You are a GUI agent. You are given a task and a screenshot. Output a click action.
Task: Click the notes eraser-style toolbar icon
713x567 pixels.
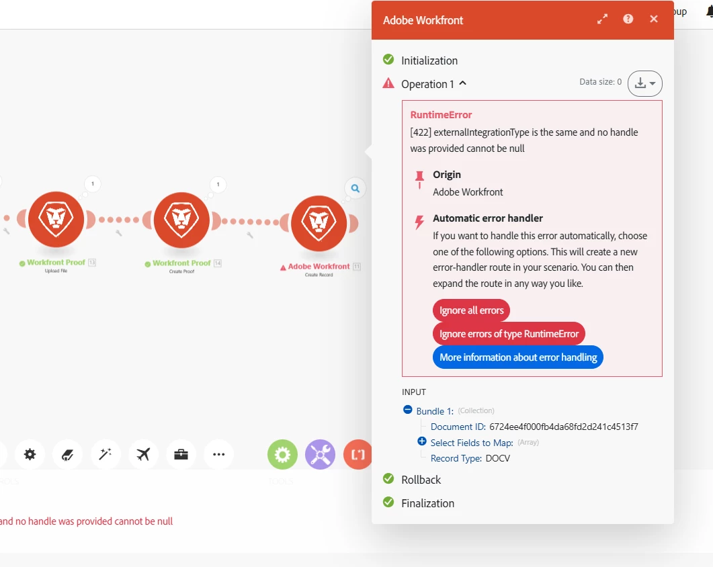click(67, 454)
